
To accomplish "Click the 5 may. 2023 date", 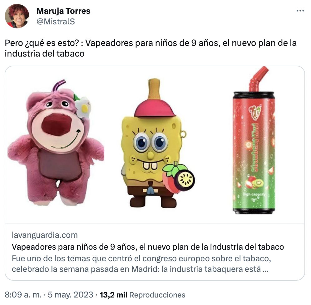I will coord(70,295).
